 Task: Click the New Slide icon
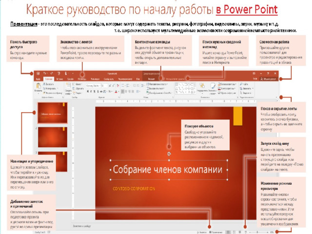[x=68, y=85]
